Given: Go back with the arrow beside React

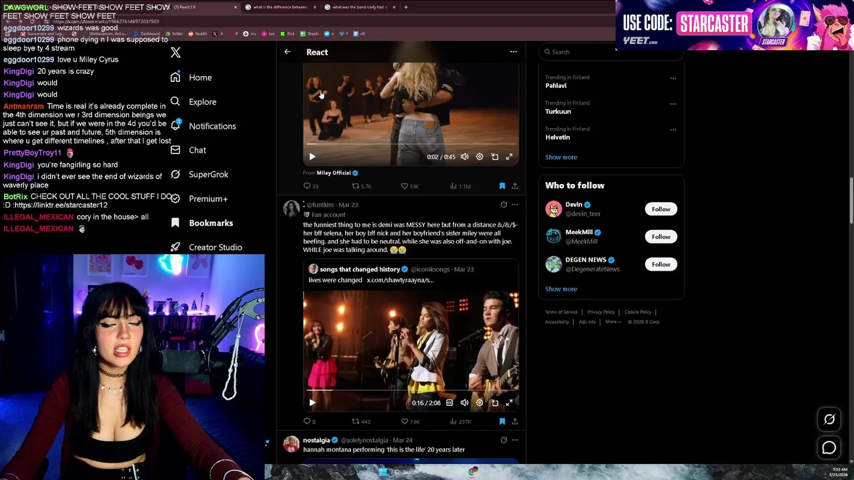Looking at the screenshot, I should [288, 52].
